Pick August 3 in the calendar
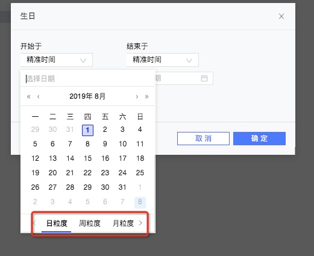The height and width of the screenshot is (256, 314). [x=122, y=130]
